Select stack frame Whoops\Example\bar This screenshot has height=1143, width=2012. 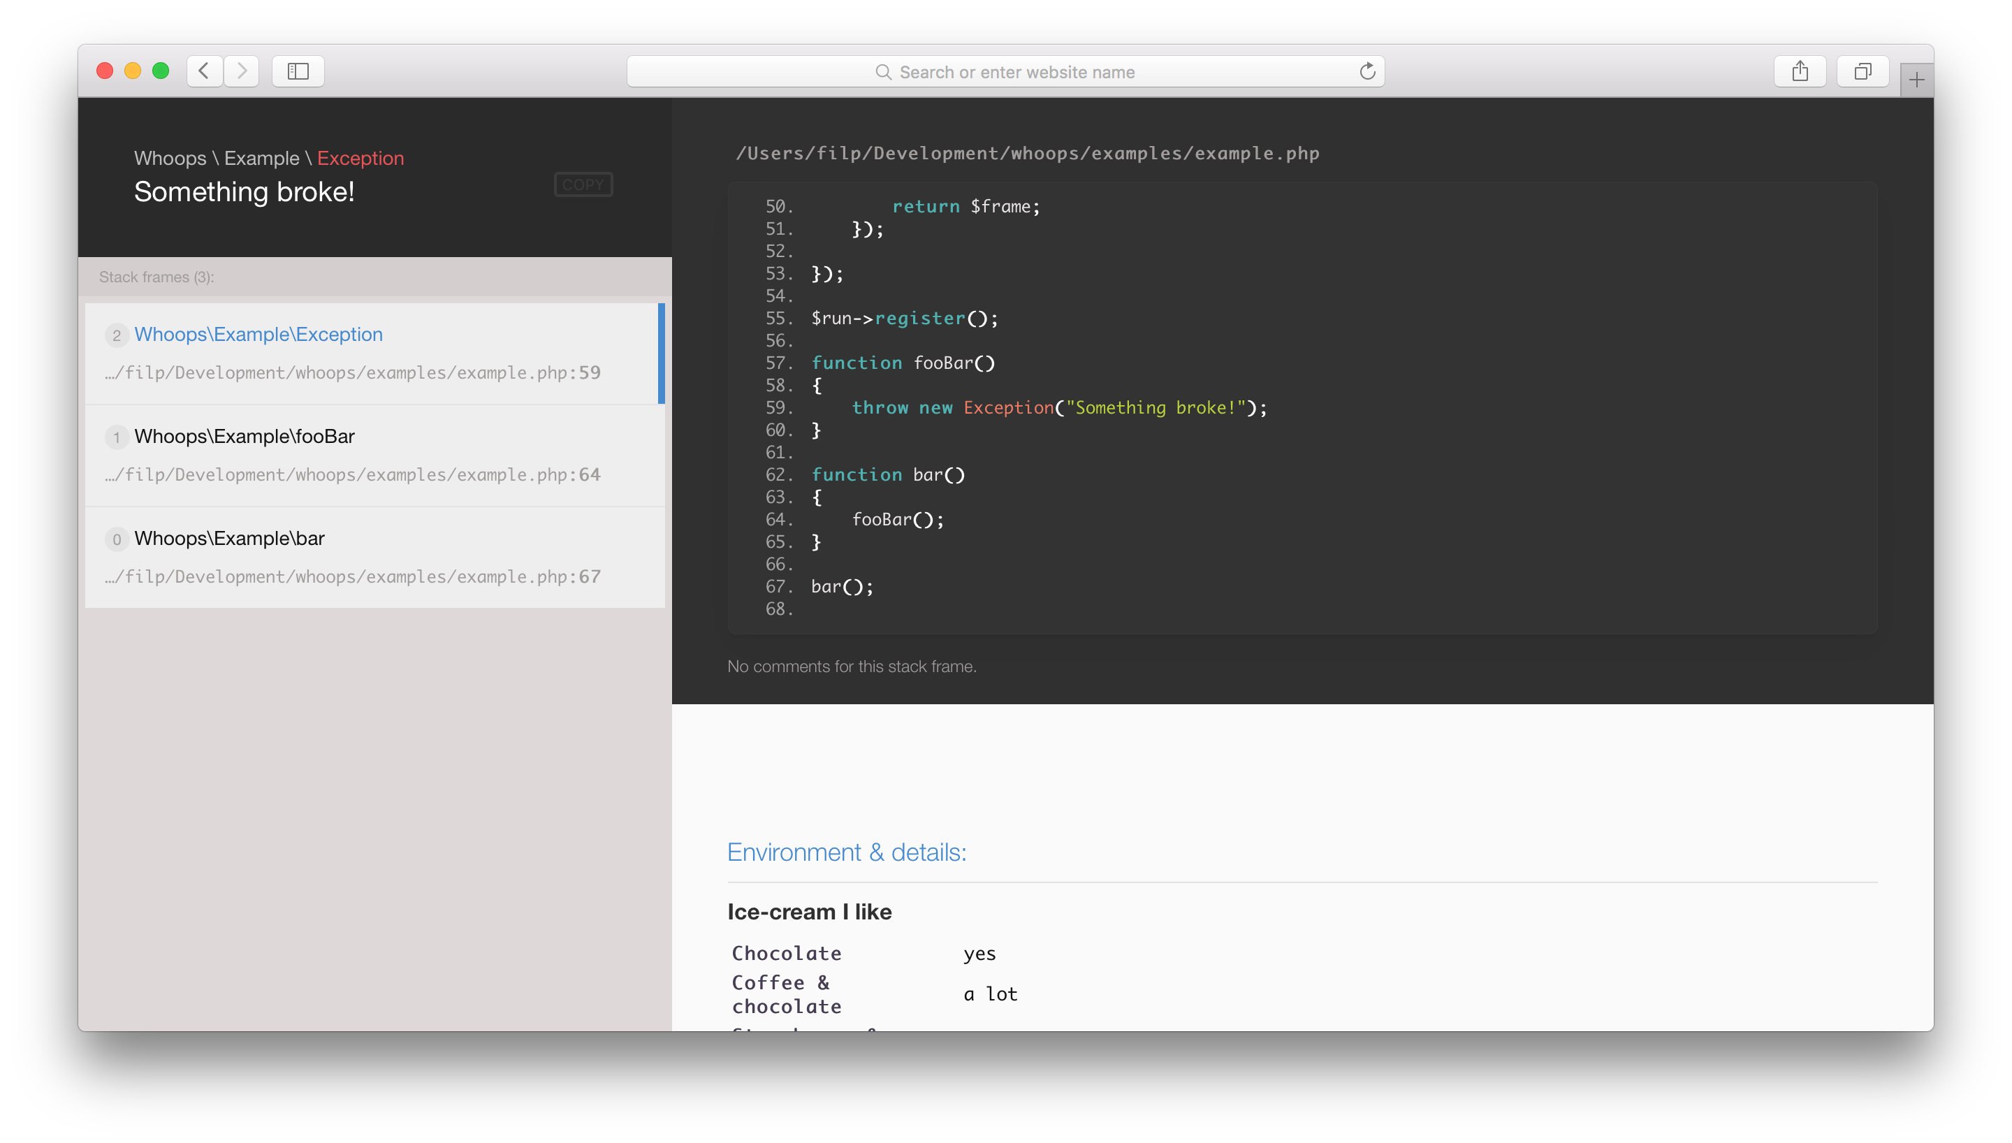point(374,555)
